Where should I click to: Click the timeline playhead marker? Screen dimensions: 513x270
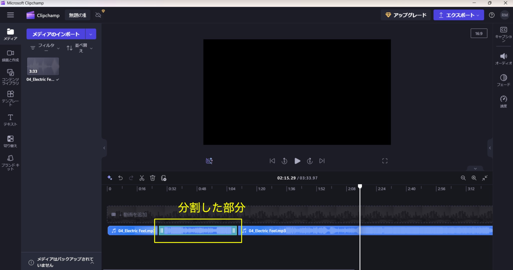360,186
